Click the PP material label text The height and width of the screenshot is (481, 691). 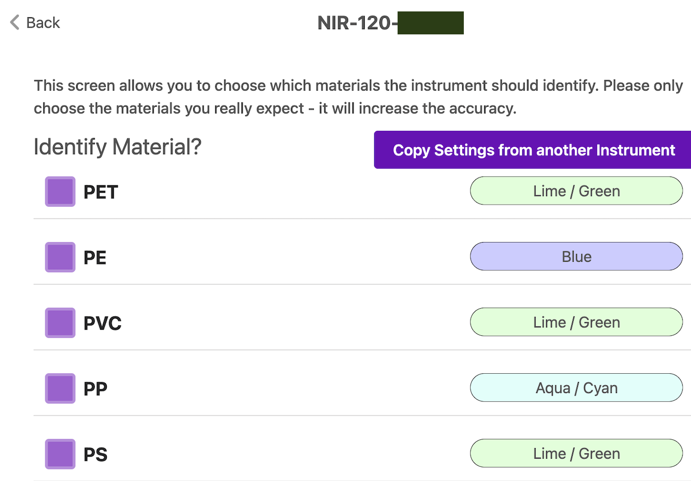pyautogui.click(x=95, y=389)
